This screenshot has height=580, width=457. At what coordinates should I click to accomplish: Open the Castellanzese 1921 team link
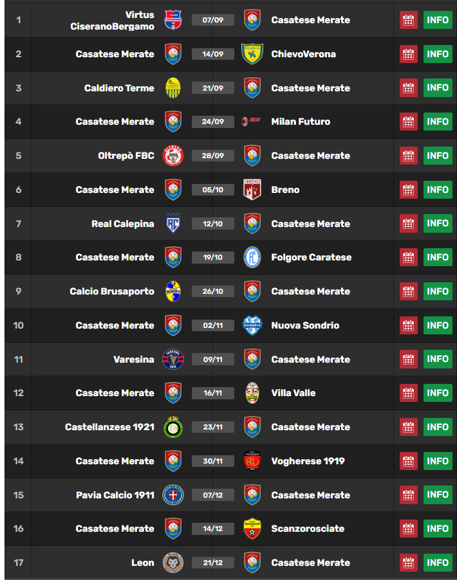(109, 427)
